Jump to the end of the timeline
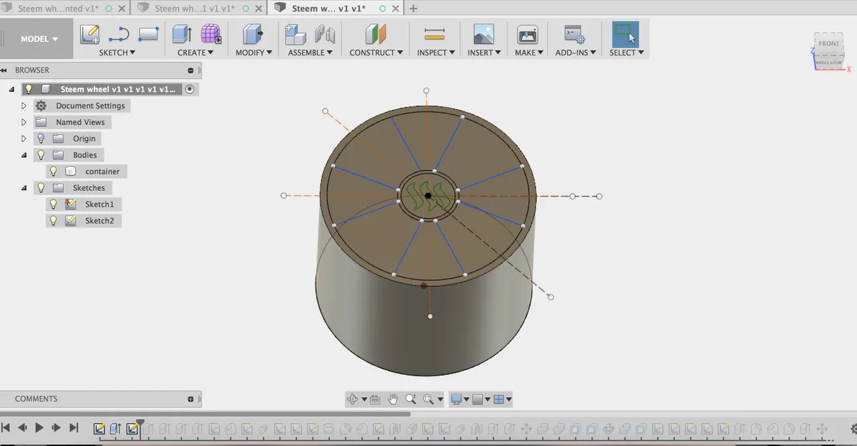This screenshot has width=857, height=446. pyautogui.click(x=74, y=428)
